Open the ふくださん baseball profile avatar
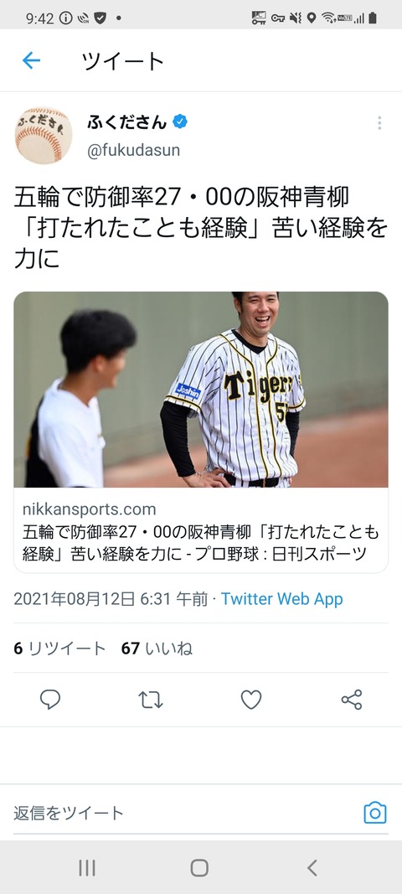The width and height of the screenshot is (402, 894). pyautogui.click(x=44, y=135)
